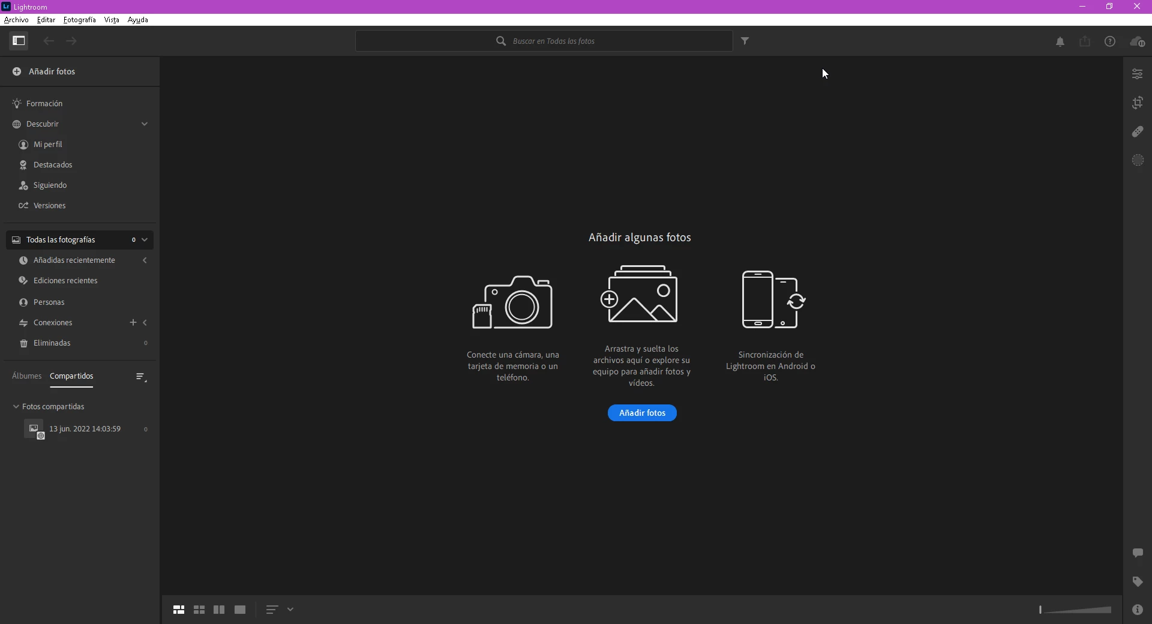This screenshot has height=624, width=1152.
Task: Switch to square grid view
Action: click(x=199, y=610)
